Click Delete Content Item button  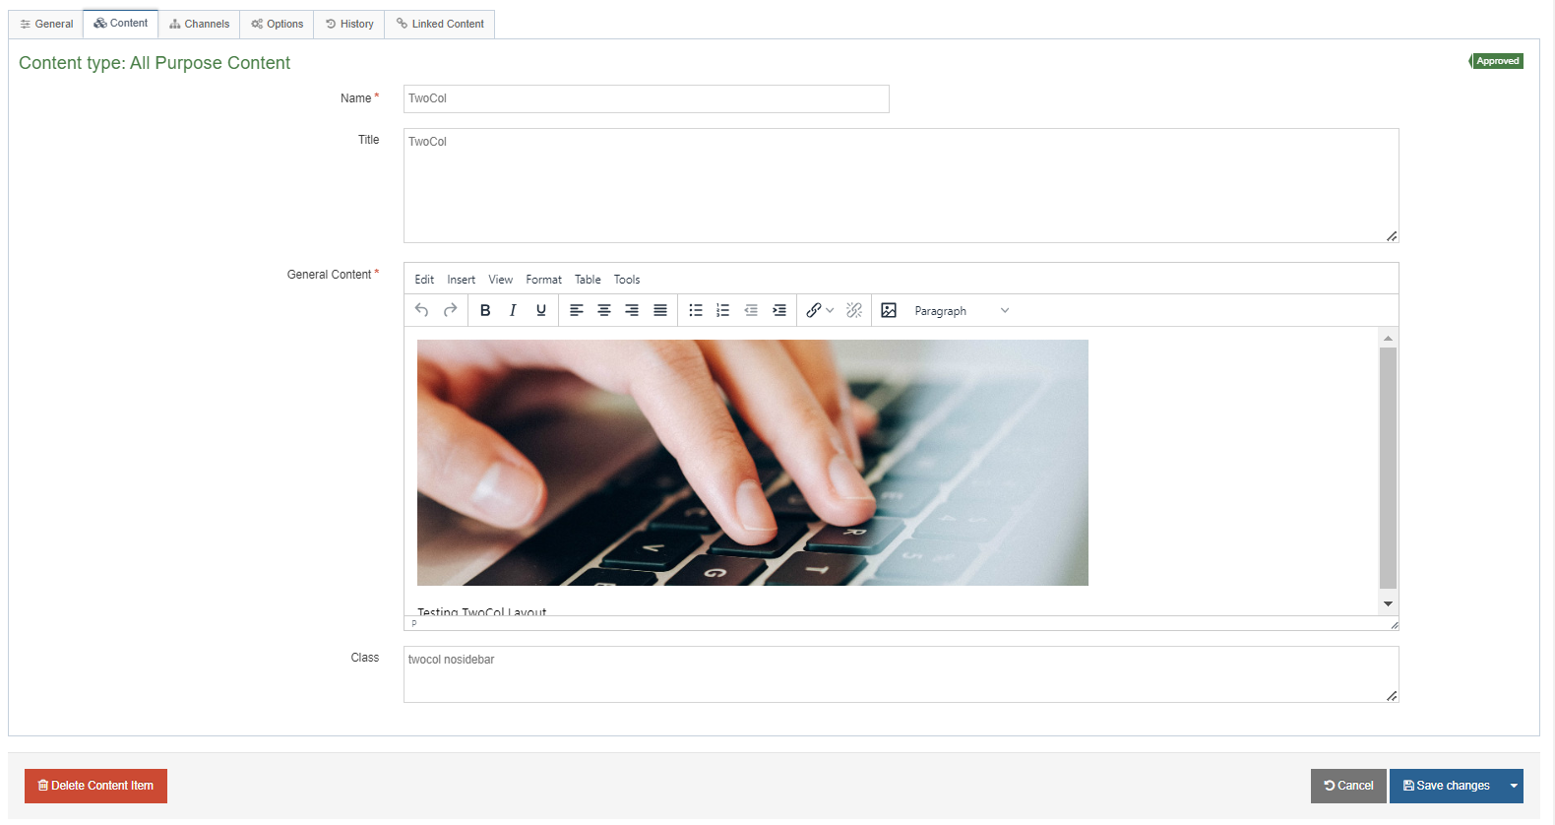(95, 786)
